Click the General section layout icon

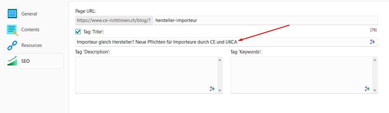pos(12,14)
